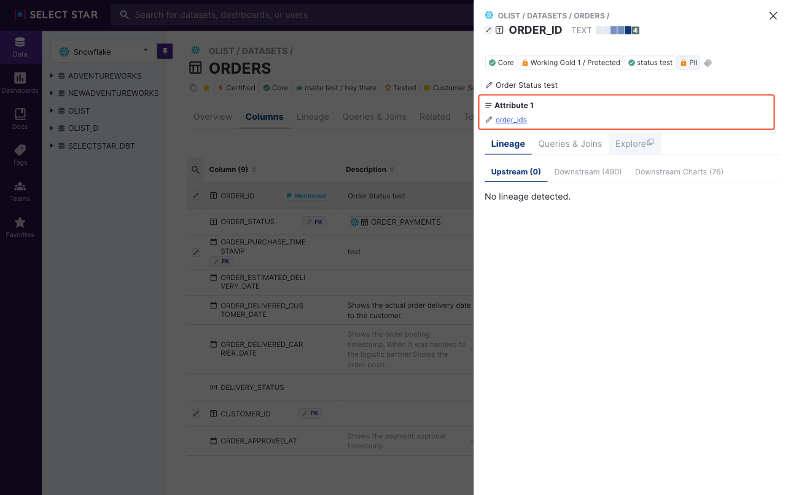Toggle the favorite star for ORDERS
Image resolution: width=788 pixels, height=495 pixels.
point(206,88)
